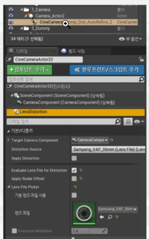Click the 디테일 검색 search field
149x239 pixels.
[61, 122]
